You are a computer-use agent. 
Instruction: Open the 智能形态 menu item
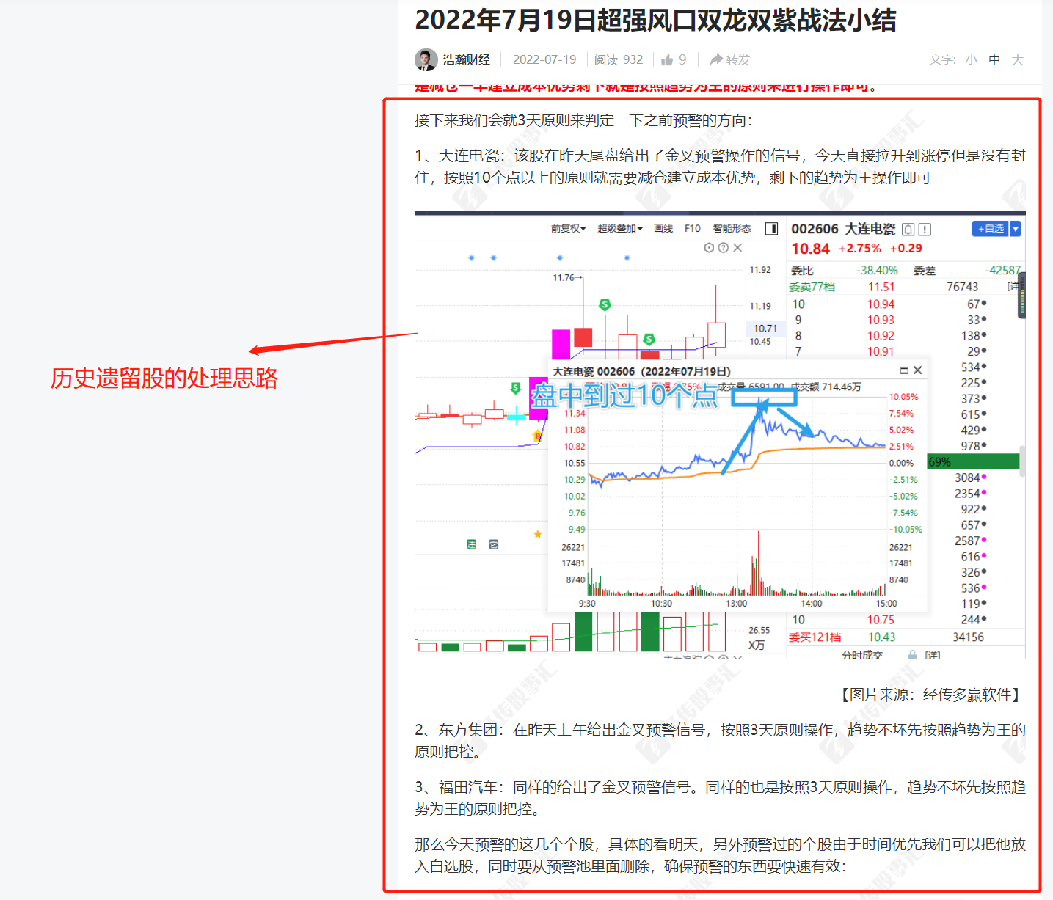tap(732, 229)
